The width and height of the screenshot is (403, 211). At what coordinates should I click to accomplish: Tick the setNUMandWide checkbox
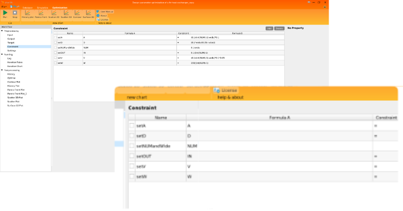pyautogui.click(x=55, y=47)
